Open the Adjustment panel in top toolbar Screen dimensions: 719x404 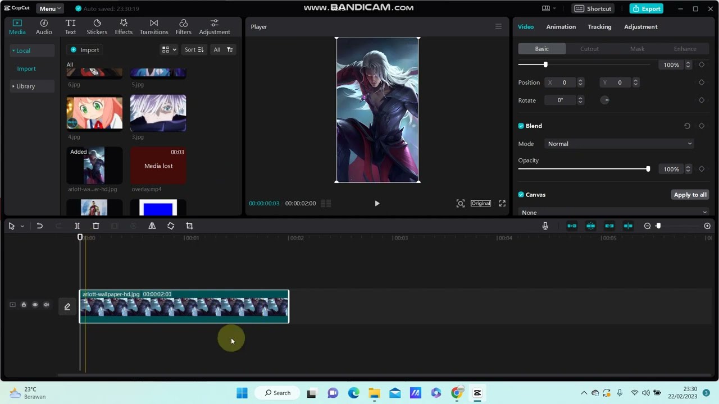tap(215, 27)
